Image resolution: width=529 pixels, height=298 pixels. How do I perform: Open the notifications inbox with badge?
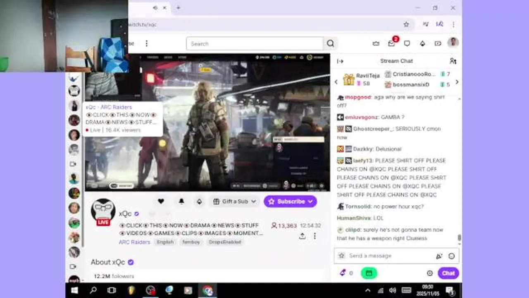391,43
